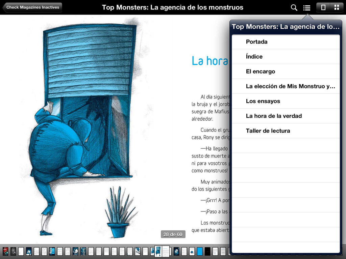The width and height of the screenshot is (346, 259).
Task: Select the solid black page thumbnail
Action: point(207,251)
